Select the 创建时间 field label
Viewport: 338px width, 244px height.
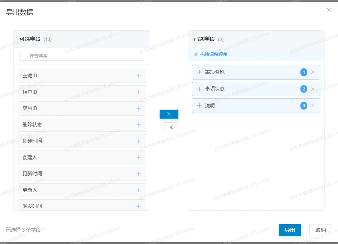point(32,141)
